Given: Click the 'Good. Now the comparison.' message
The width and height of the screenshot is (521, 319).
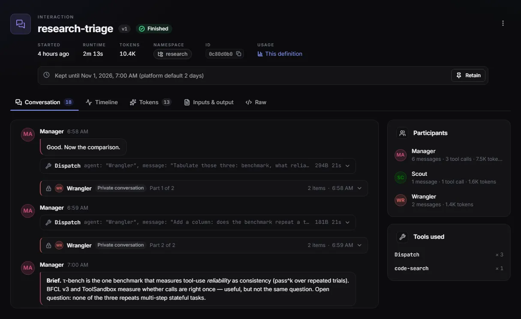Looking at the screenshot, I should point(84,147).
